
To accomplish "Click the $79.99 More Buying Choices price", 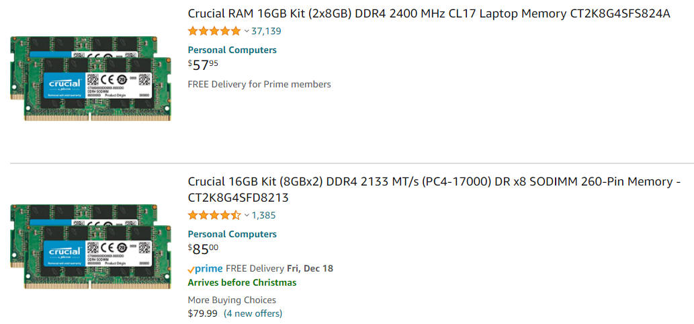I will click(203, 313).
